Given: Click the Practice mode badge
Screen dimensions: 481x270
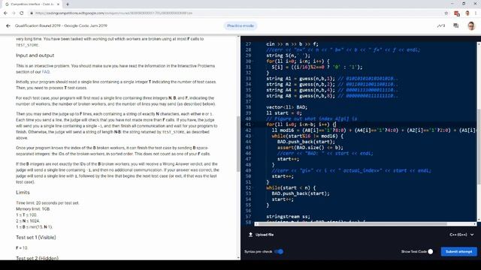Looking at the screenshot, I should pyautogui.click(x=240, y=25).
